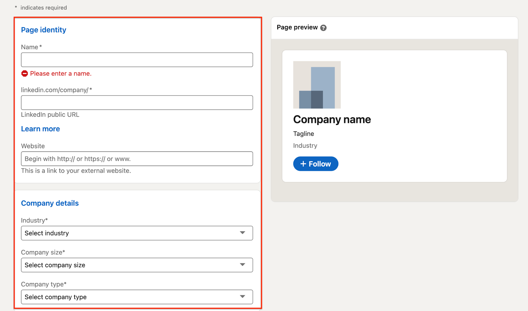Click the company type dropdown arrow

(243, 297)
